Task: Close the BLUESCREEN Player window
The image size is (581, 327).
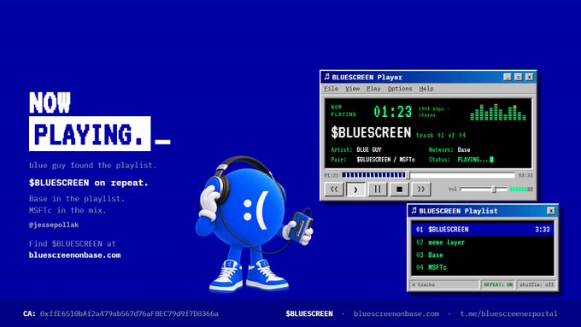Action: tap(530, 77)
